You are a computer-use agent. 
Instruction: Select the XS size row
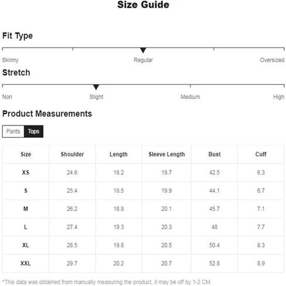[143, 172]
